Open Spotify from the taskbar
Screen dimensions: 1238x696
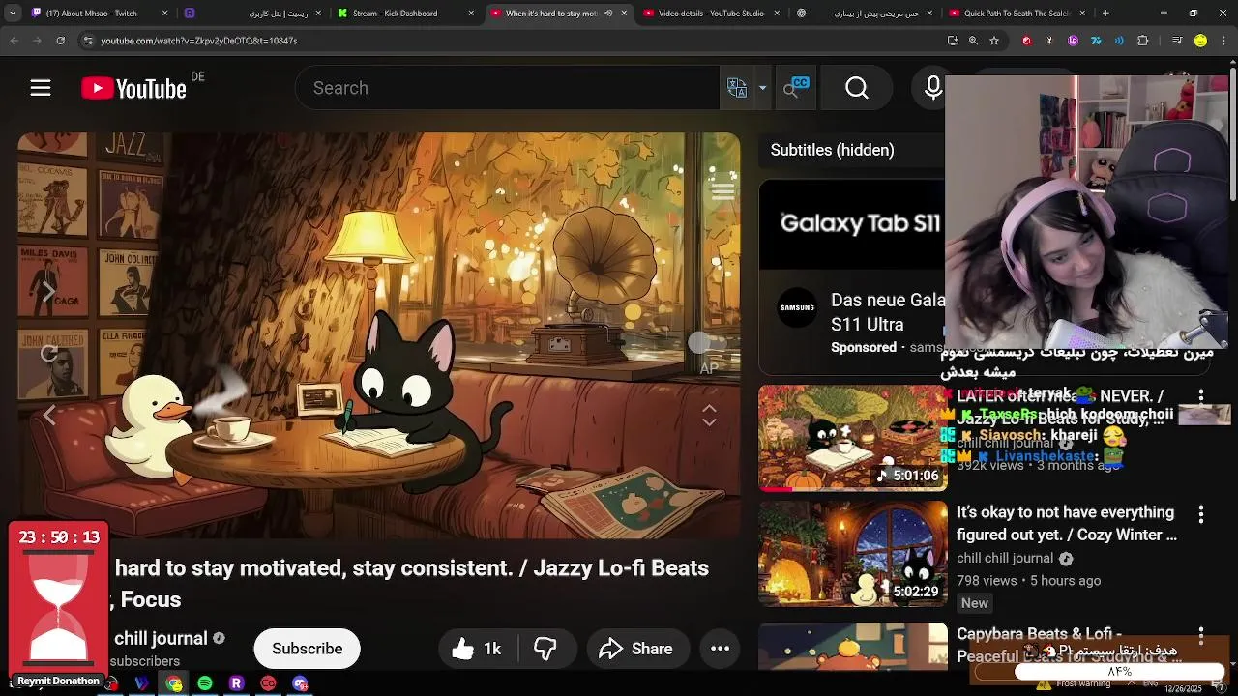204,683
